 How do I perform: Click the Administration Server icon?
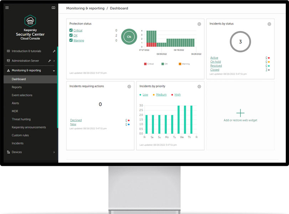8,61
